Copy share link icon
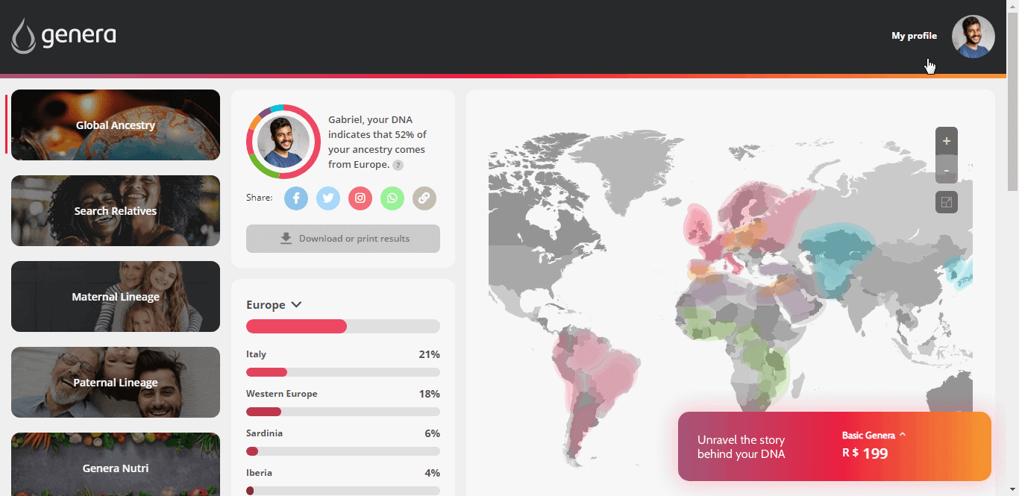Viewport: 1019px width, 496px height. (x=424, y=198)
